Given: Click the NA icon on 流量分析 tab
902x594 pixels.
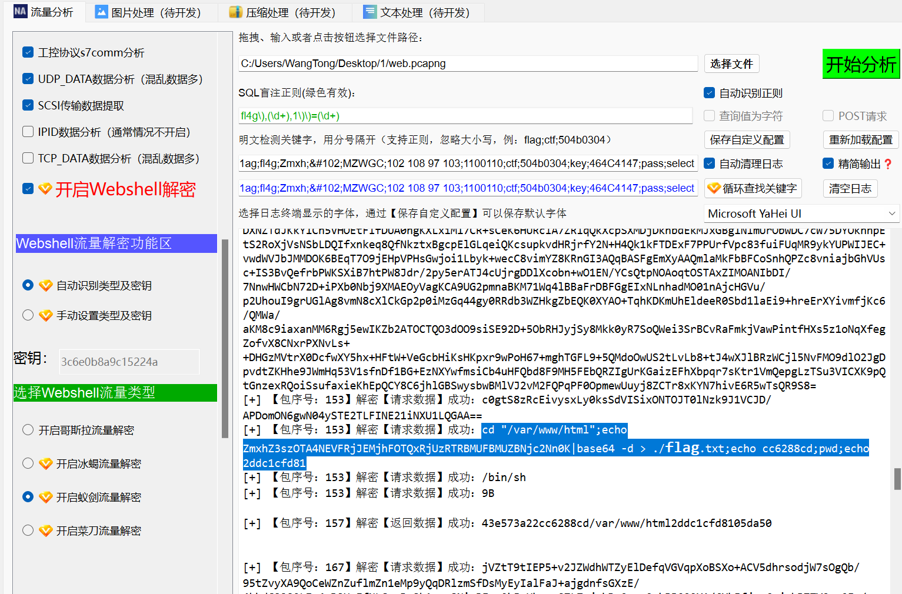Looking at the screenshot, I should click(20, 11).
